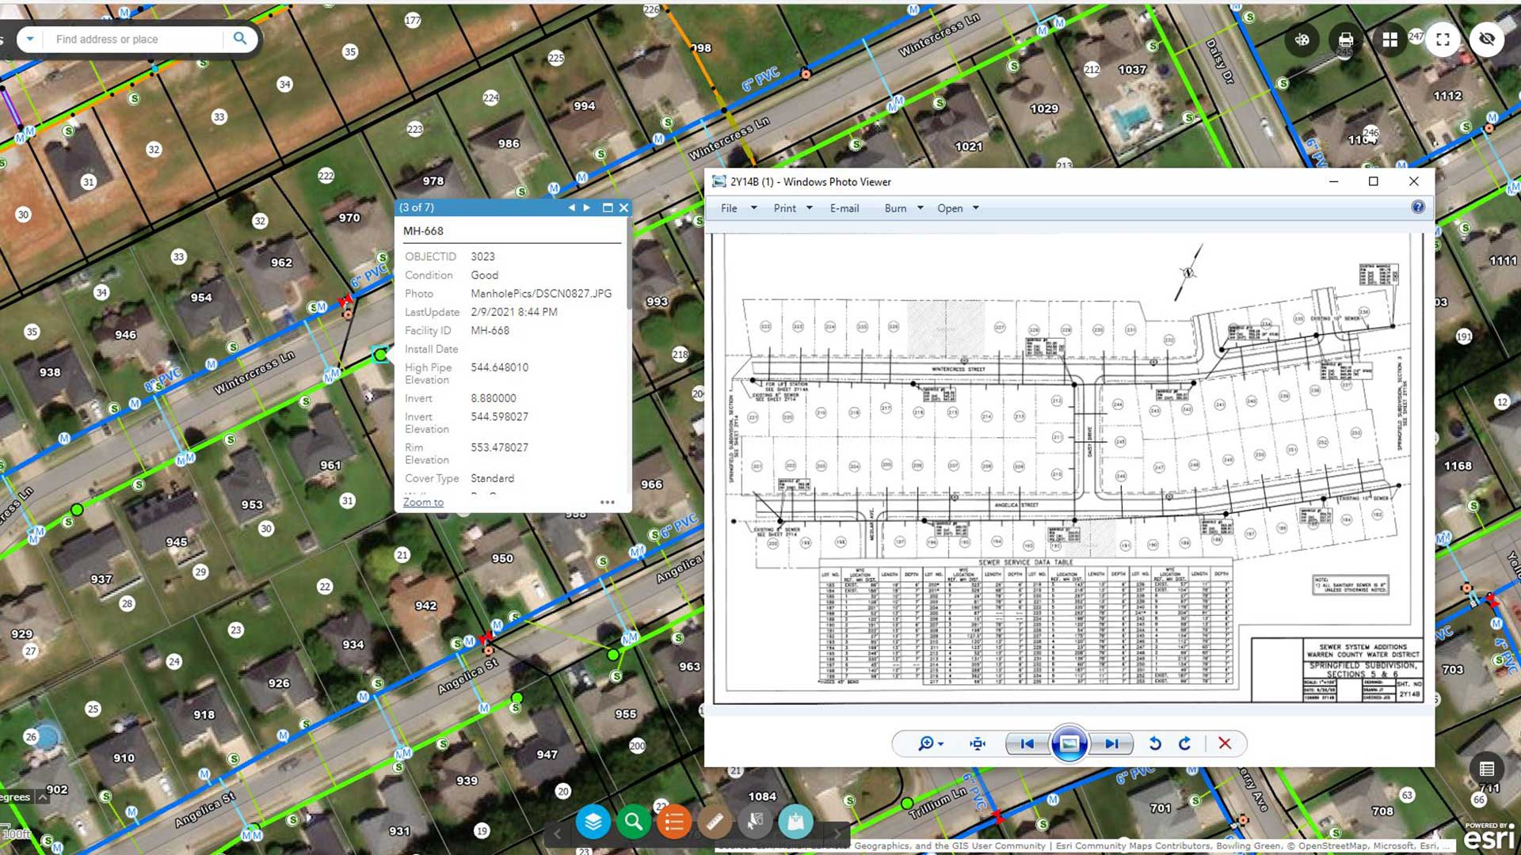Open the orange Legend widget
The image size is (1521, 855).
click(x=674, y=823)
